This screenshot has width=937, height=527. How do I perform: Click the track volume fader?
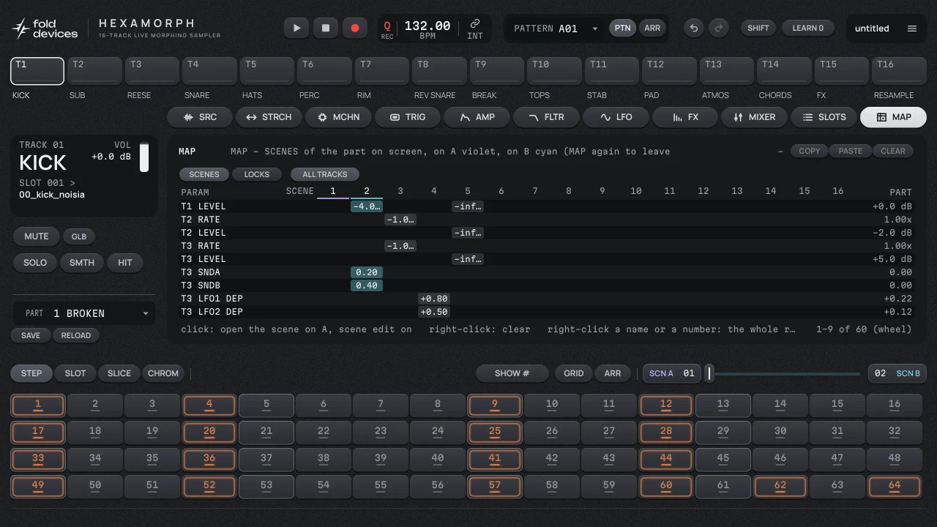point(144,157)
